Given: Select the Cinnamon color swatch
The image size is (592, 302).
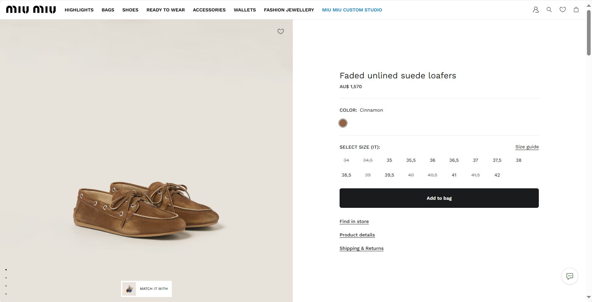Looking at the screenshot, I should click(x=343, y=123).
